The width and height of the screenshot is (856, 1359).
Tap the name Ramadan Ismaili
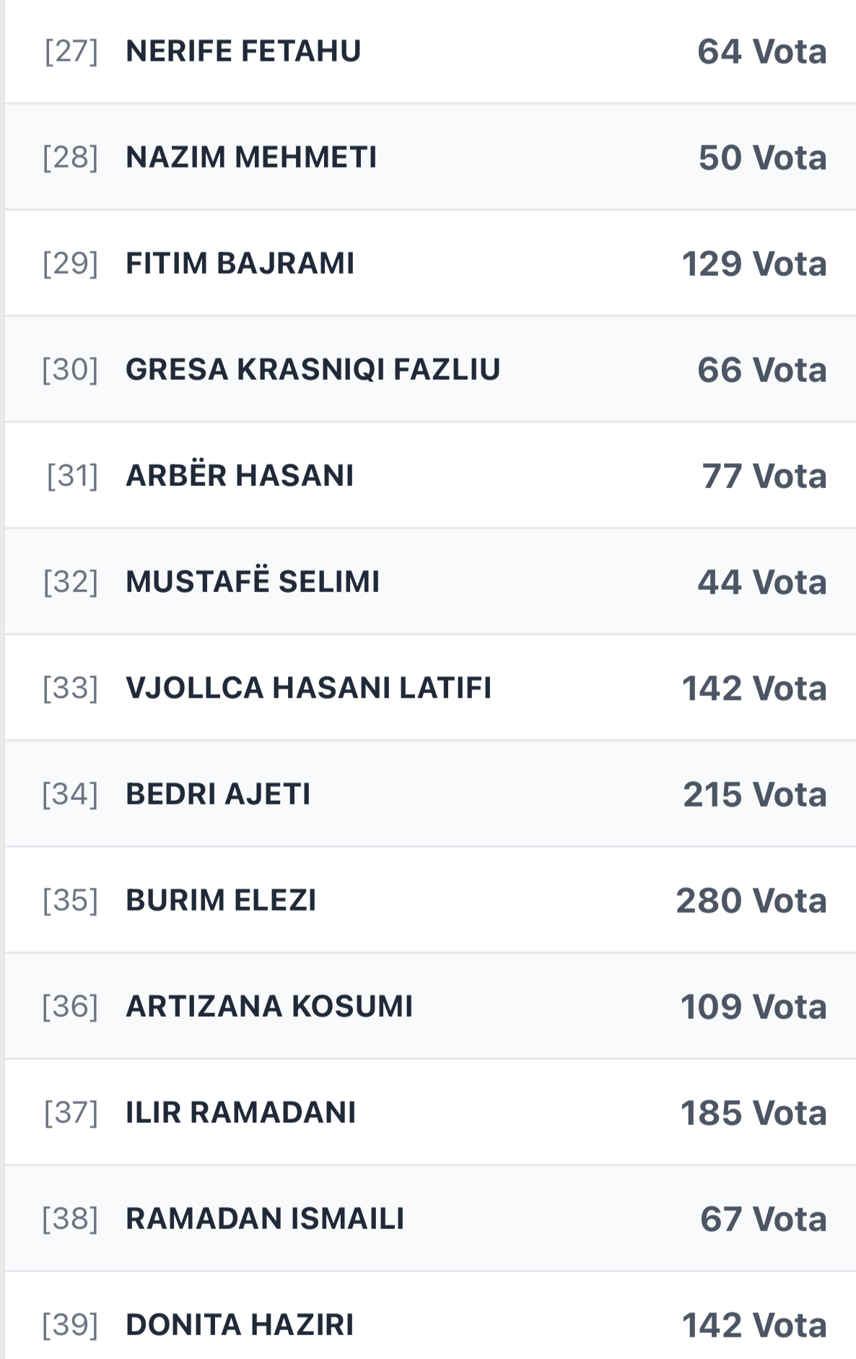point(265,1219)
